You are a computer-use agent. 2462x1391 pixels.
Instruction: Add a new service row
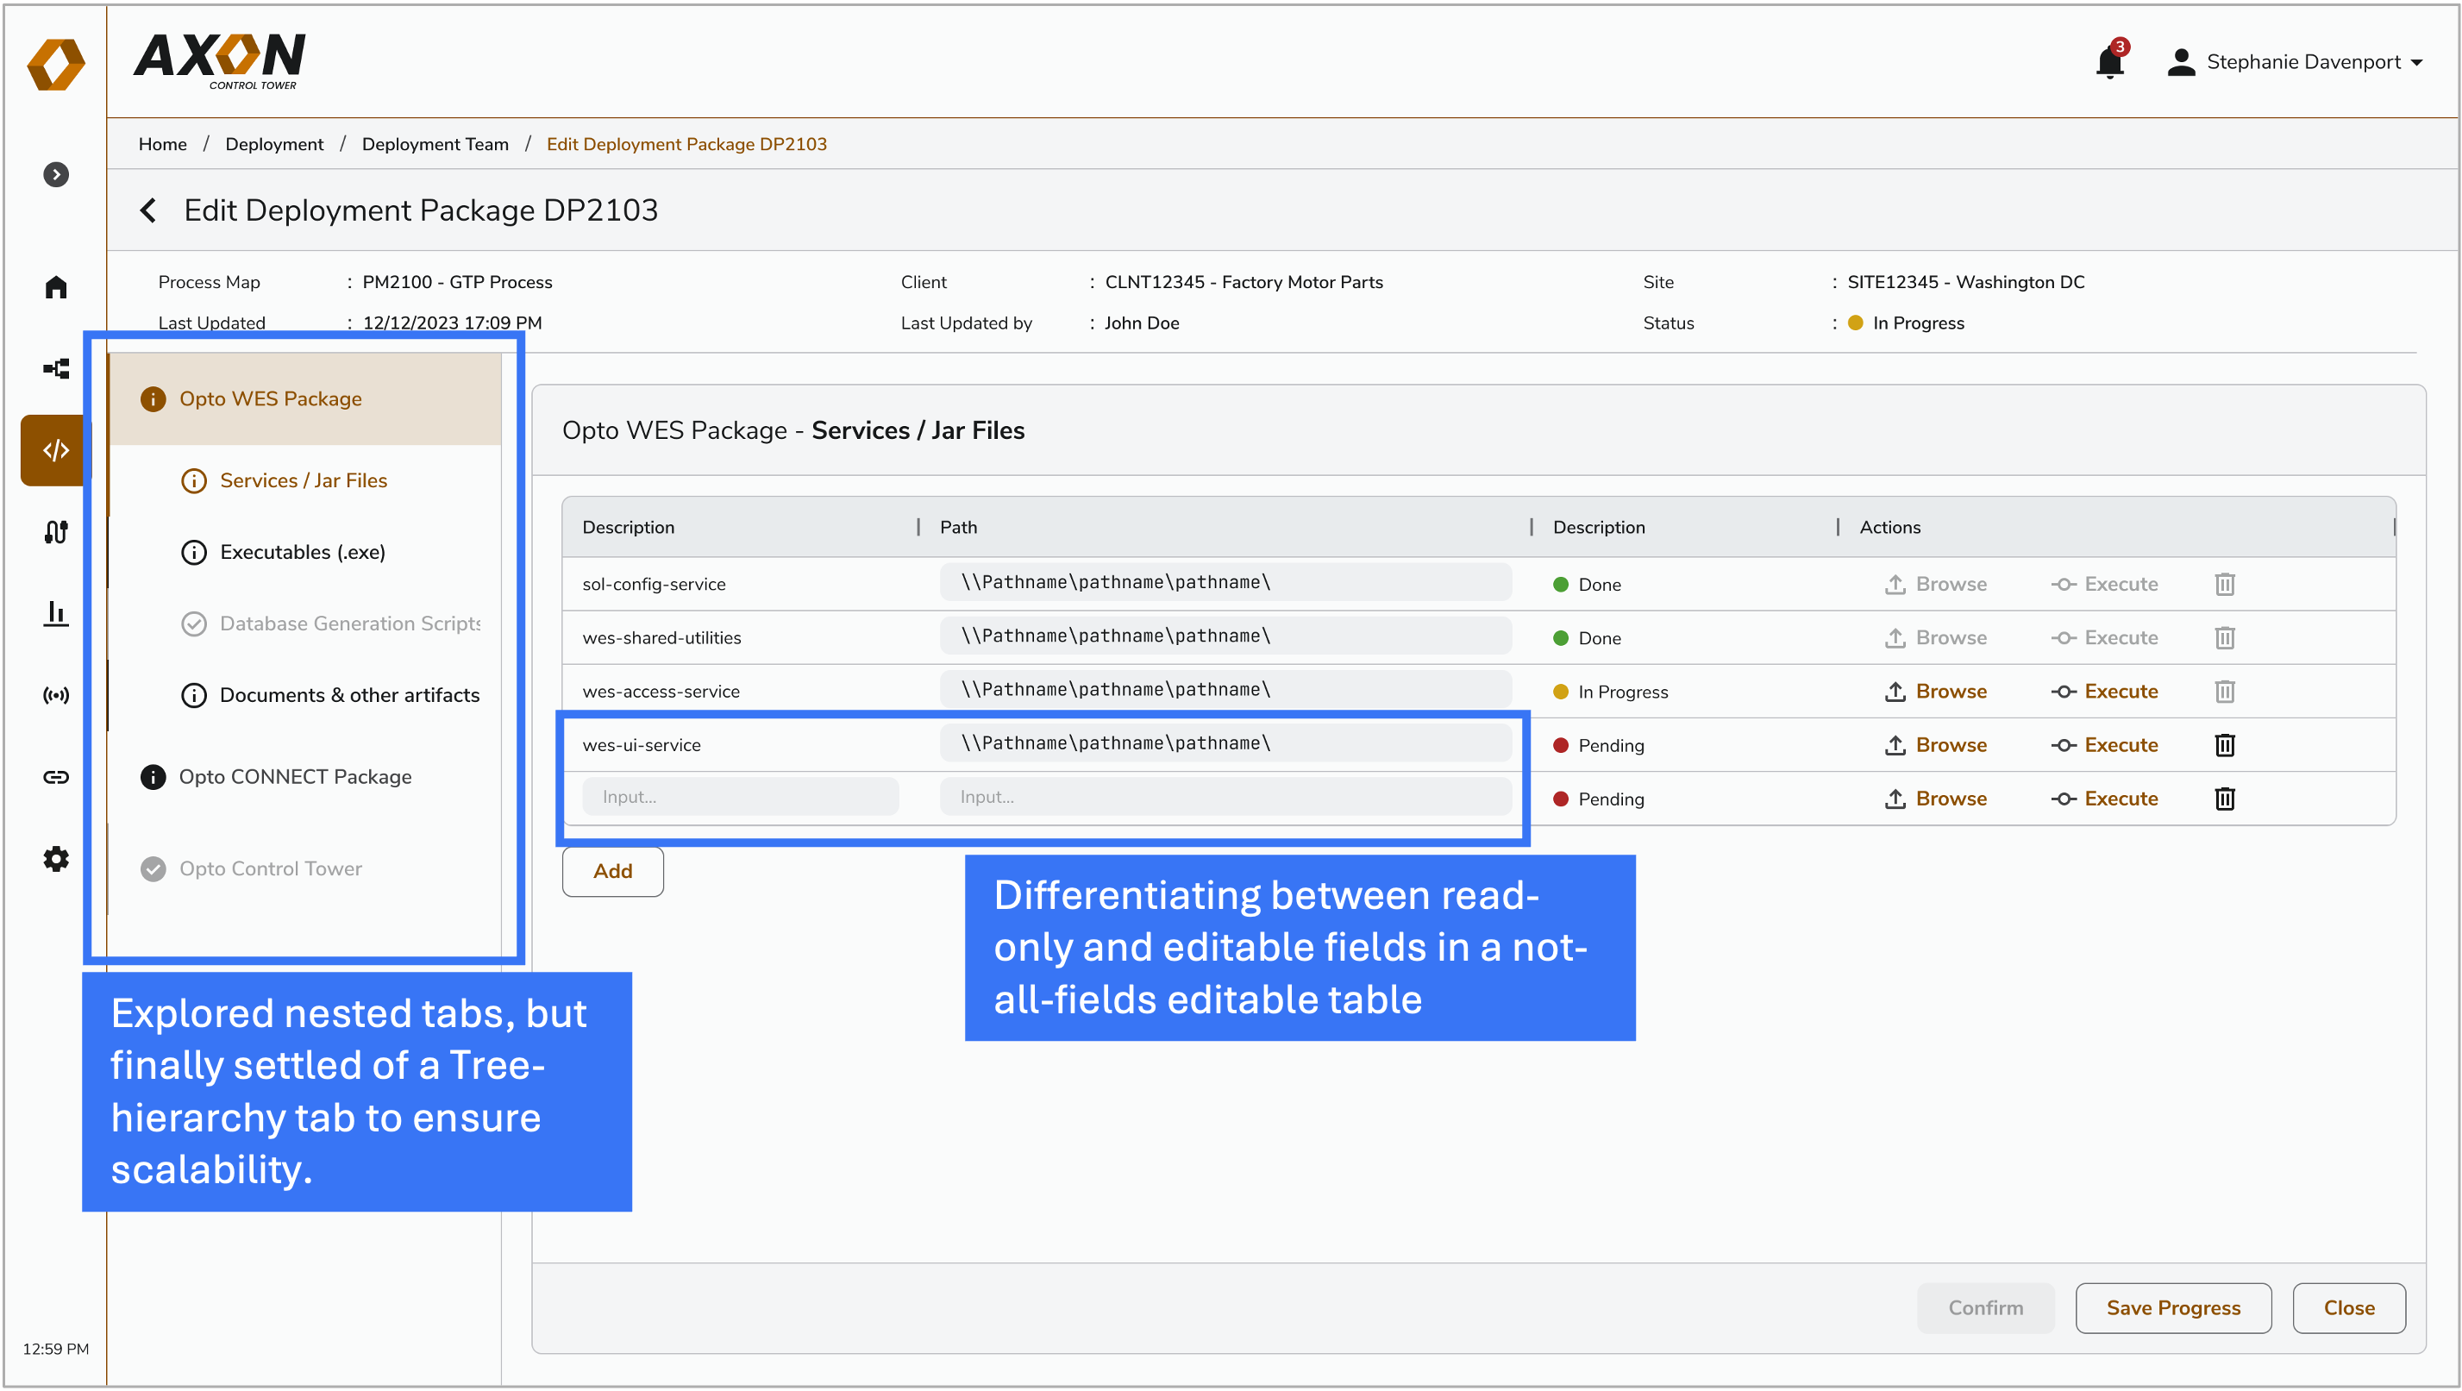point(612,871)
